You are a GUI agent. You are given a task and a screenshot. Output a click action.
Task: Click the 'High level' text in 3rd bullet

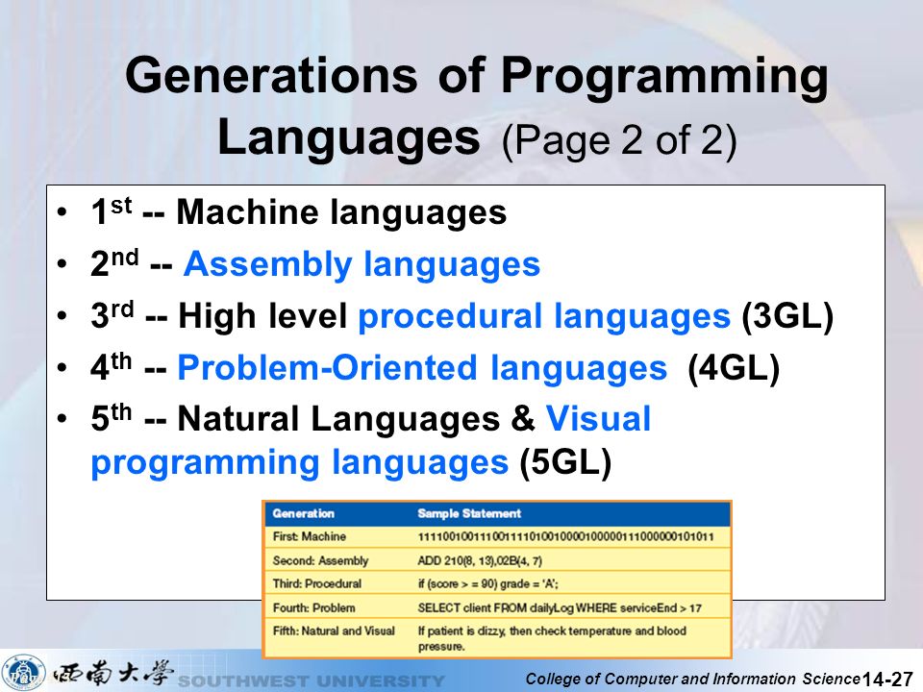point(262,316)
